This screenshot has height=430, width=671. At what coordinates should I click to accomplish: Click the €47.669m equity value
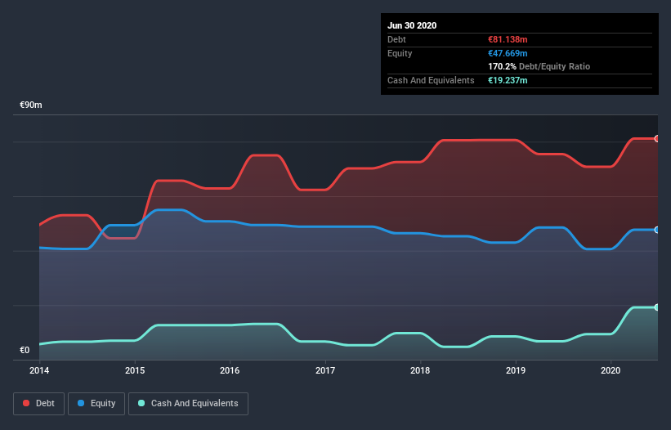(508, 53)
